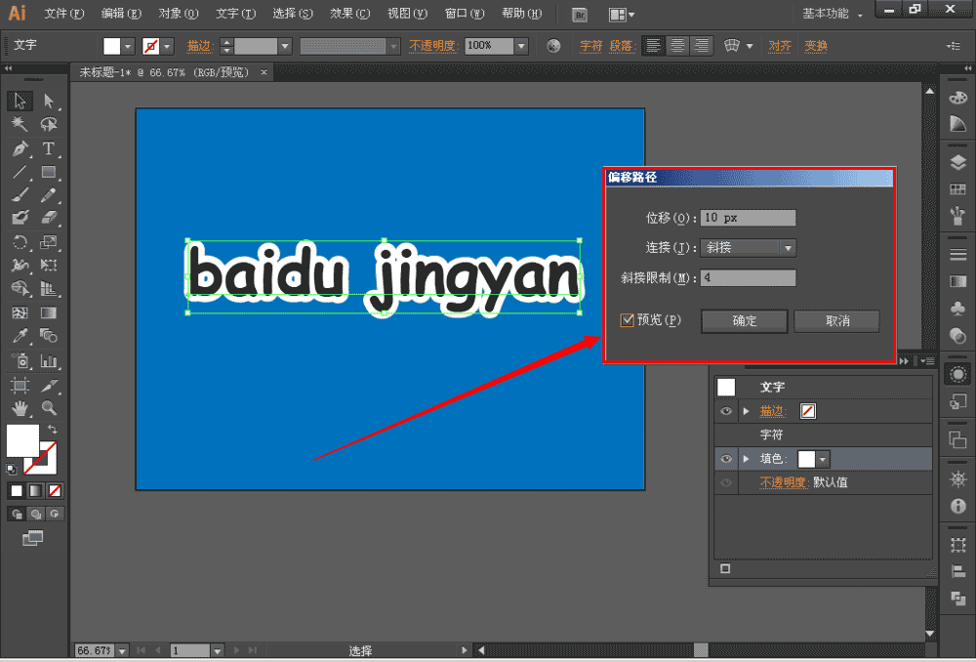Open the Paragraph panel link
Screen dimensions: 976x662
click(x=621, y=46)
